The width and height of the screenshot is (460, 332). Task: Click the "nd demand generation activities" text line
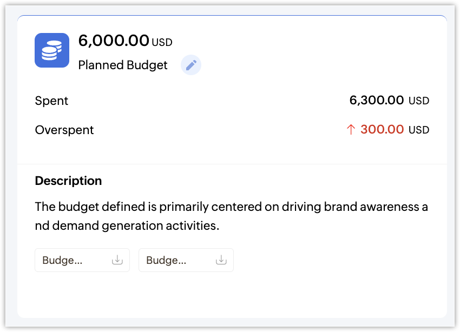(x=127, y=225)
